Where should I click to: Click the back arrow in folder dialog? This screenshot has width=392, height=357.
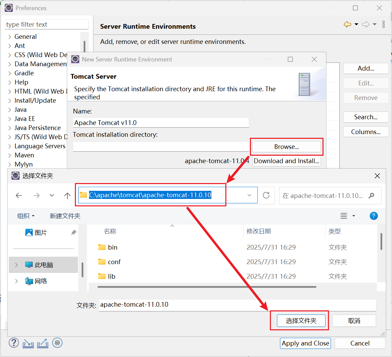click(19, 195)
